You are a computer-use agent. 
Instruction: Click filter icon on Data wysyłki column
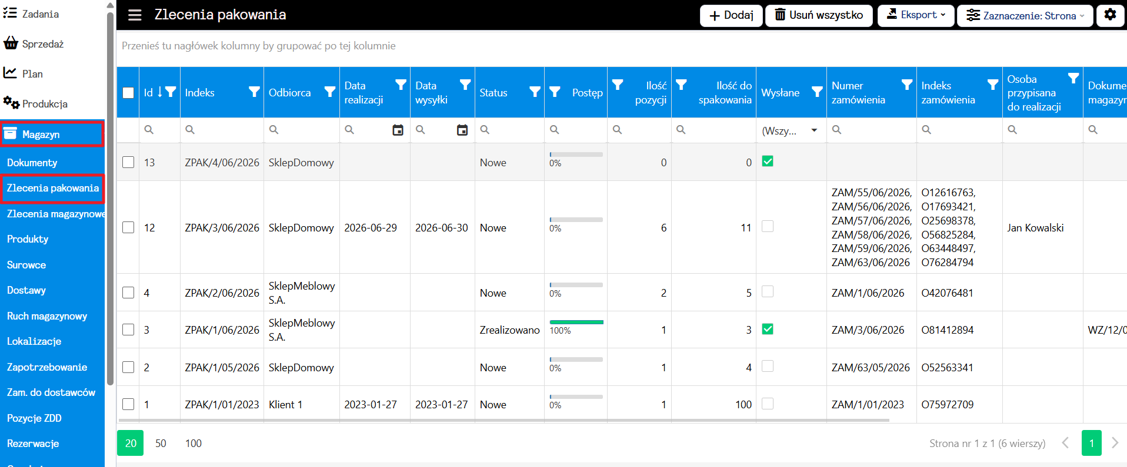pos(465,85)
